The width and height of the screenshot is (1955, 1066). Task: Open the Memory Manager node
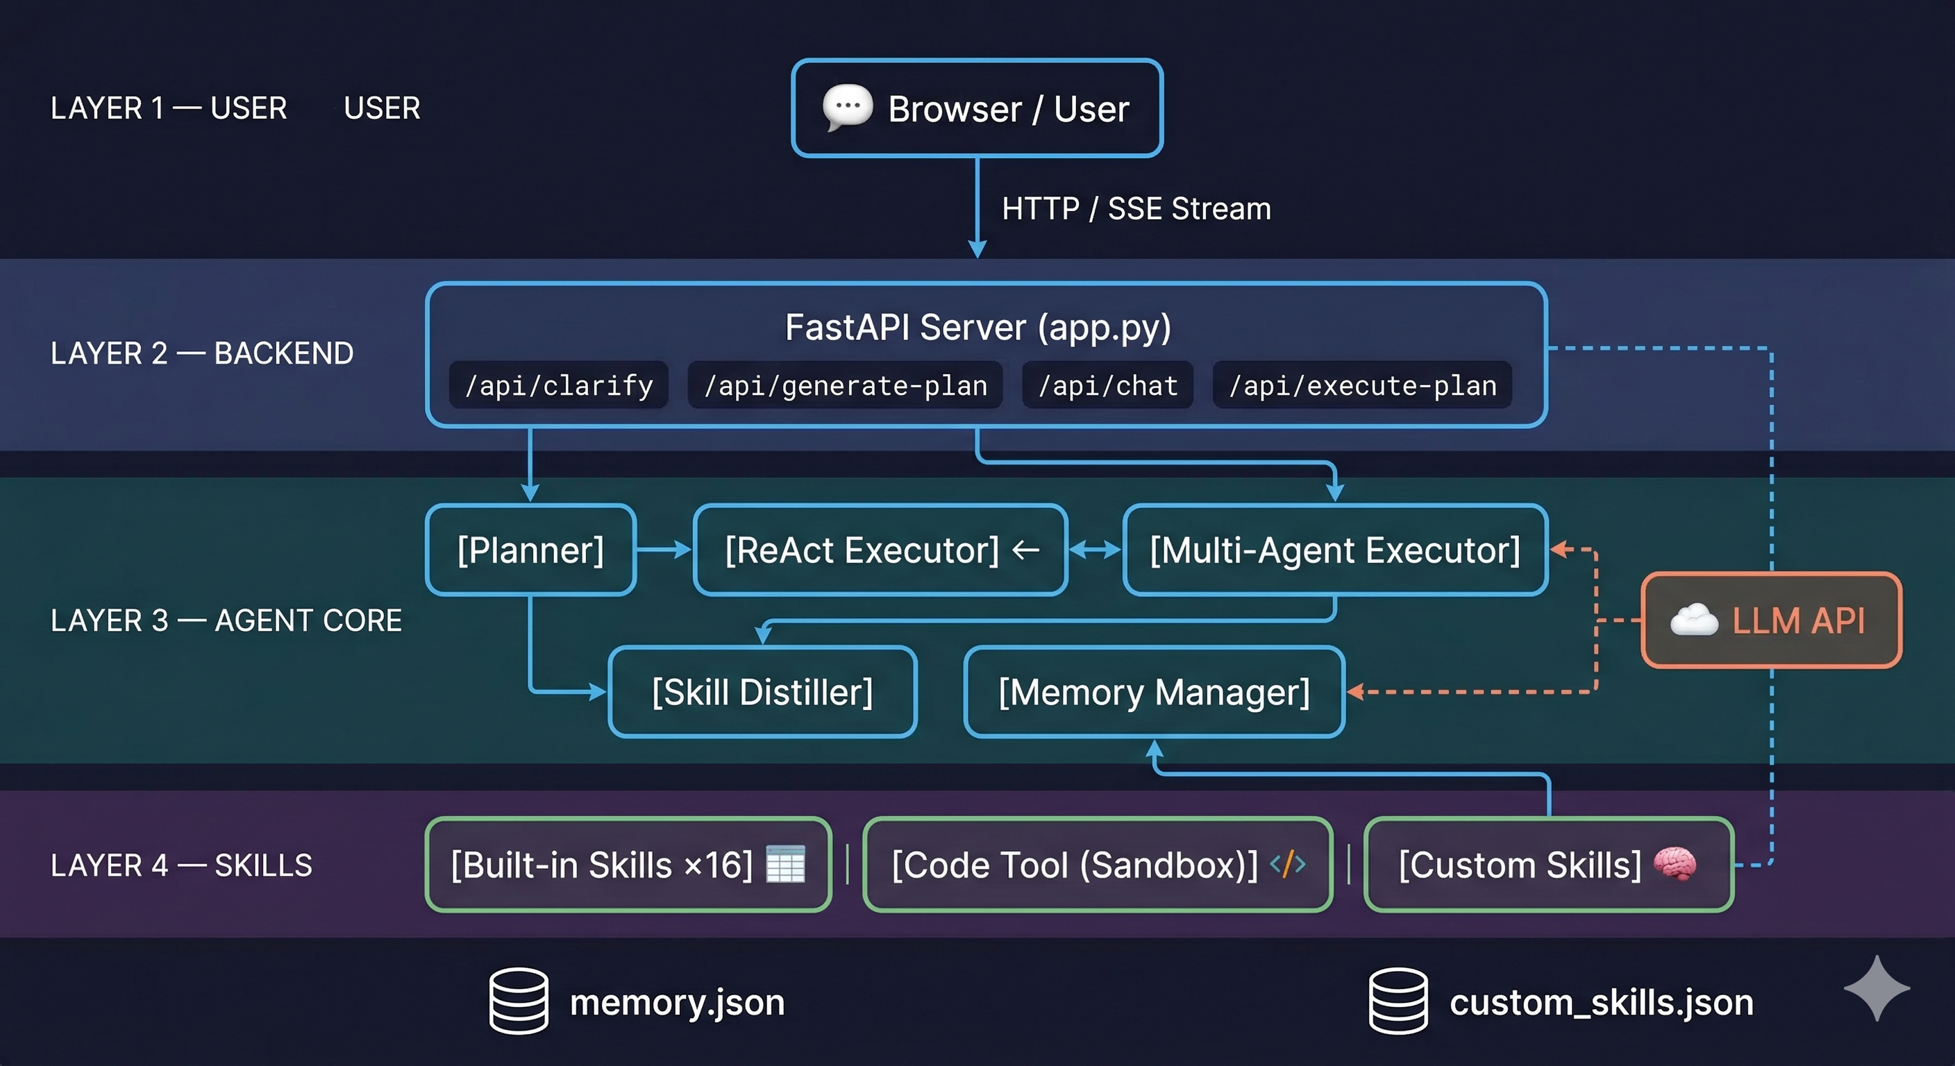pyautogui.click(x=1154, y=692)
